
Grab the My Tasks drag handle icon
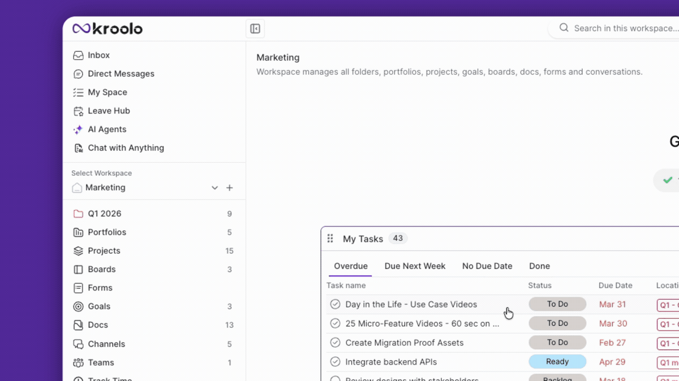[330, 239]
